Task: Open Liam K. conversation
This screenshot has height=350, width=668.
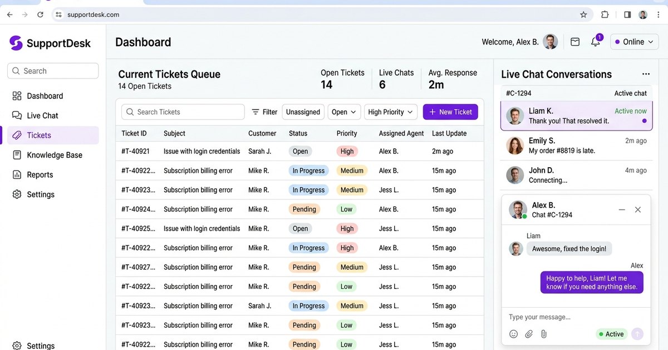Action: coord(576,116)
